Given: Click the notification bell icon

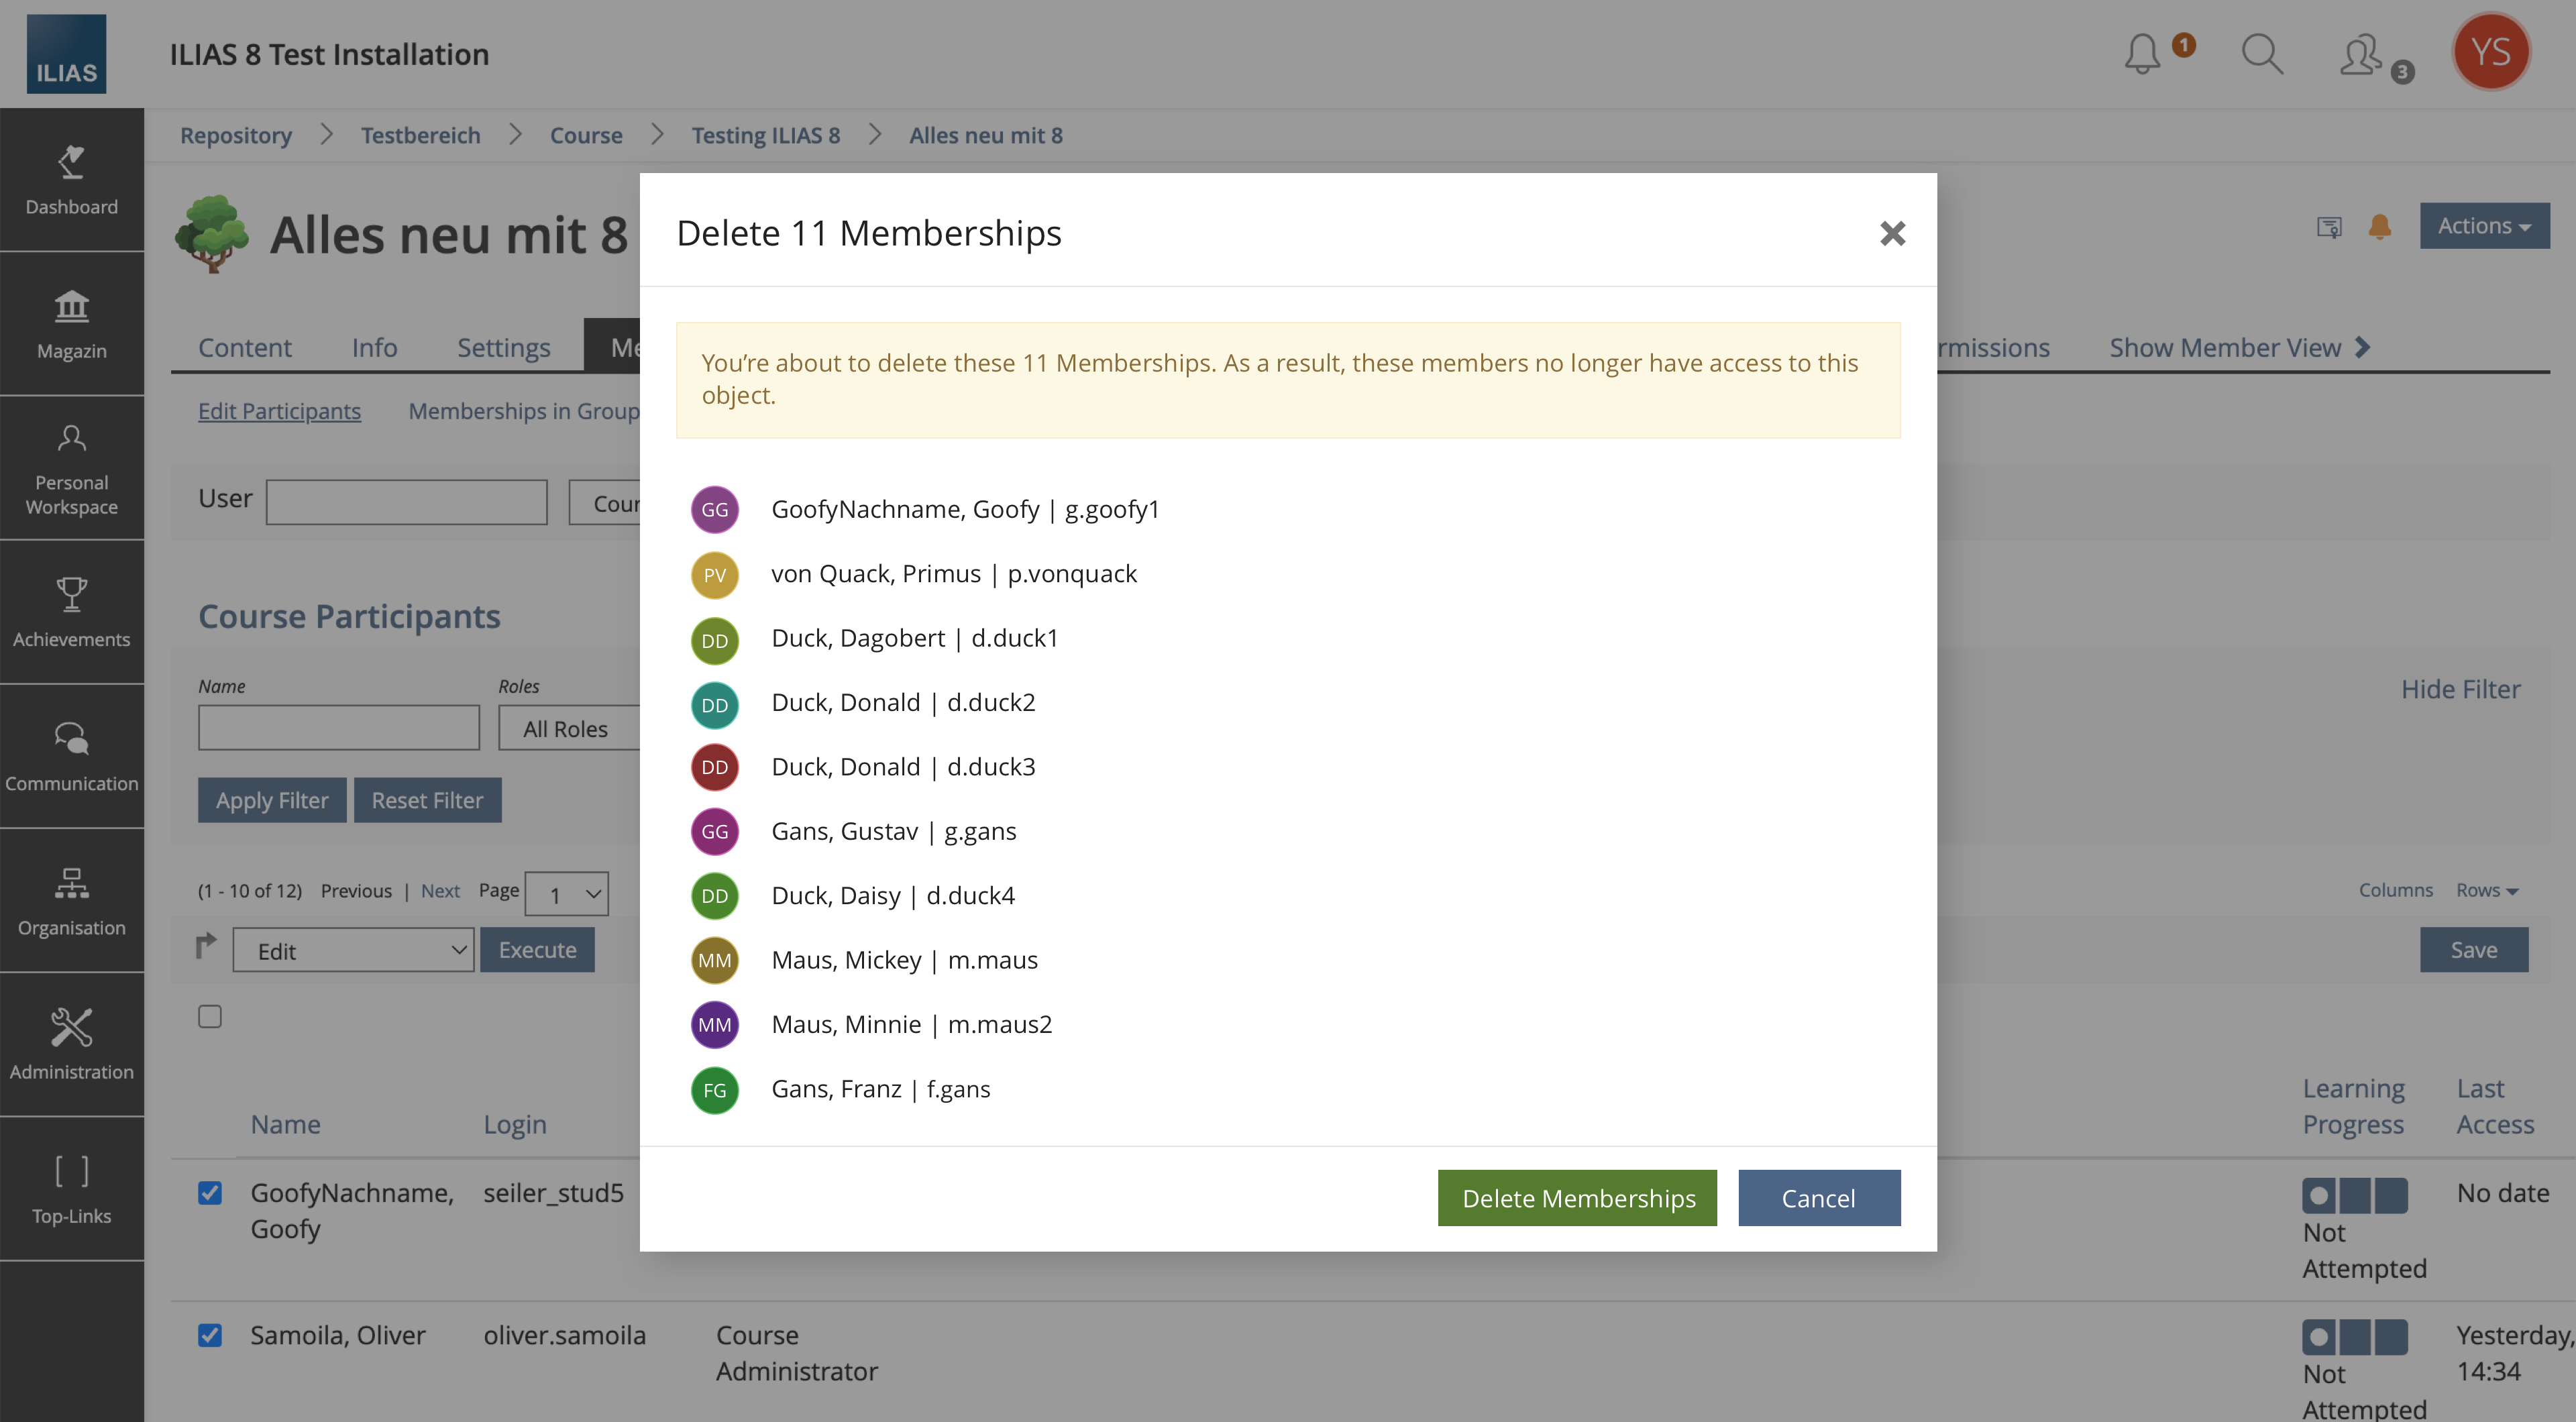Looking at the screenshot, I should [x=2142, y=54].
